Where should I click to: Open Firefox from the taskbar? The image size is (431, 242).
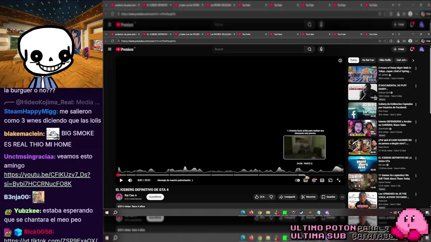[x=251, y=212]
